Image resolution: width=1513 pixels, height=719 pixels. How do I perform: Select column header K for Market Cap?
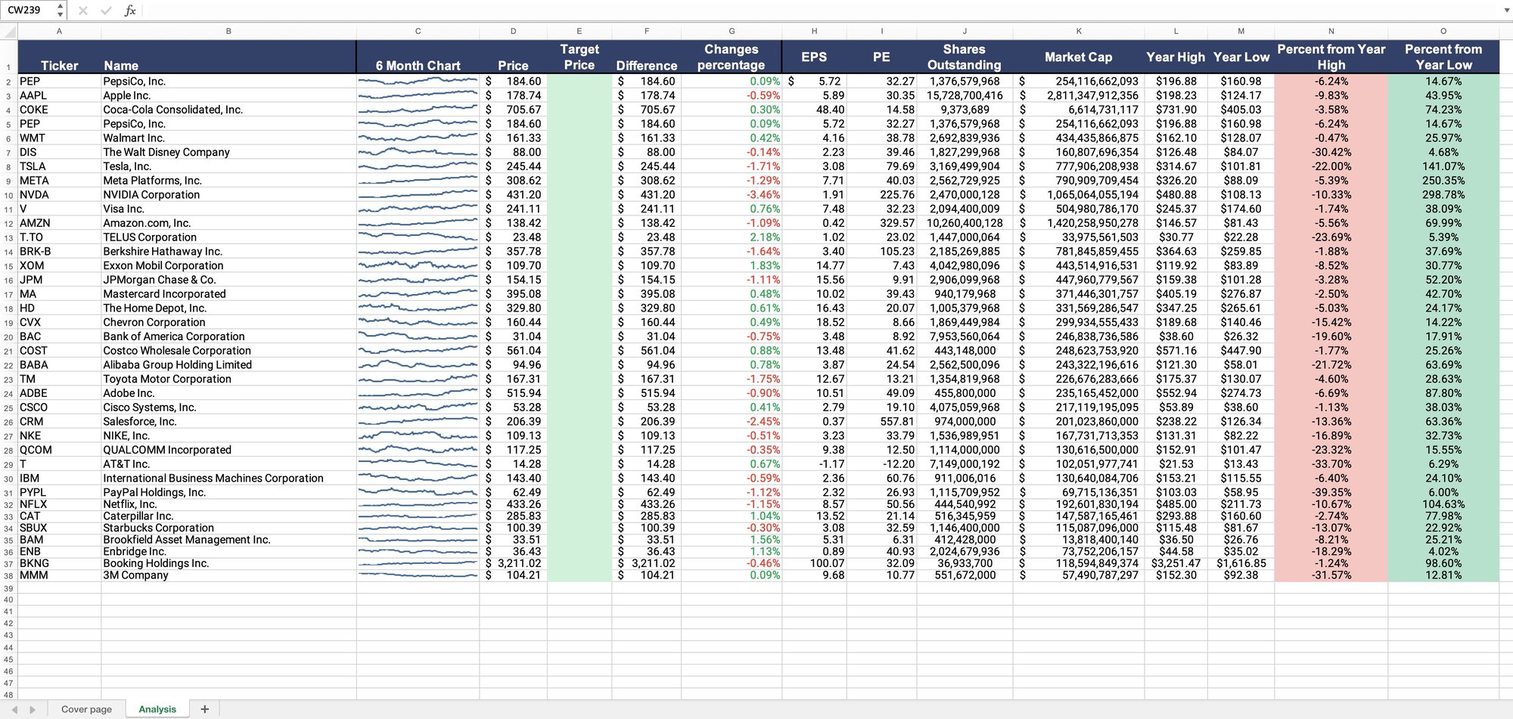[x=1078, y=31]
